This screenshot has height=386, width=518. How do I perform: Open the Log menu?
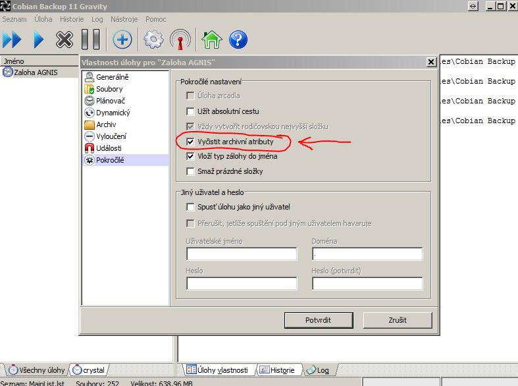click(97, 19)
